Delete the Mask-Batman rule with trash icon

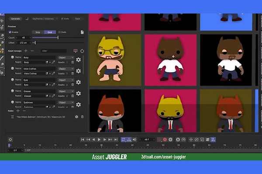tap(82, 117)
